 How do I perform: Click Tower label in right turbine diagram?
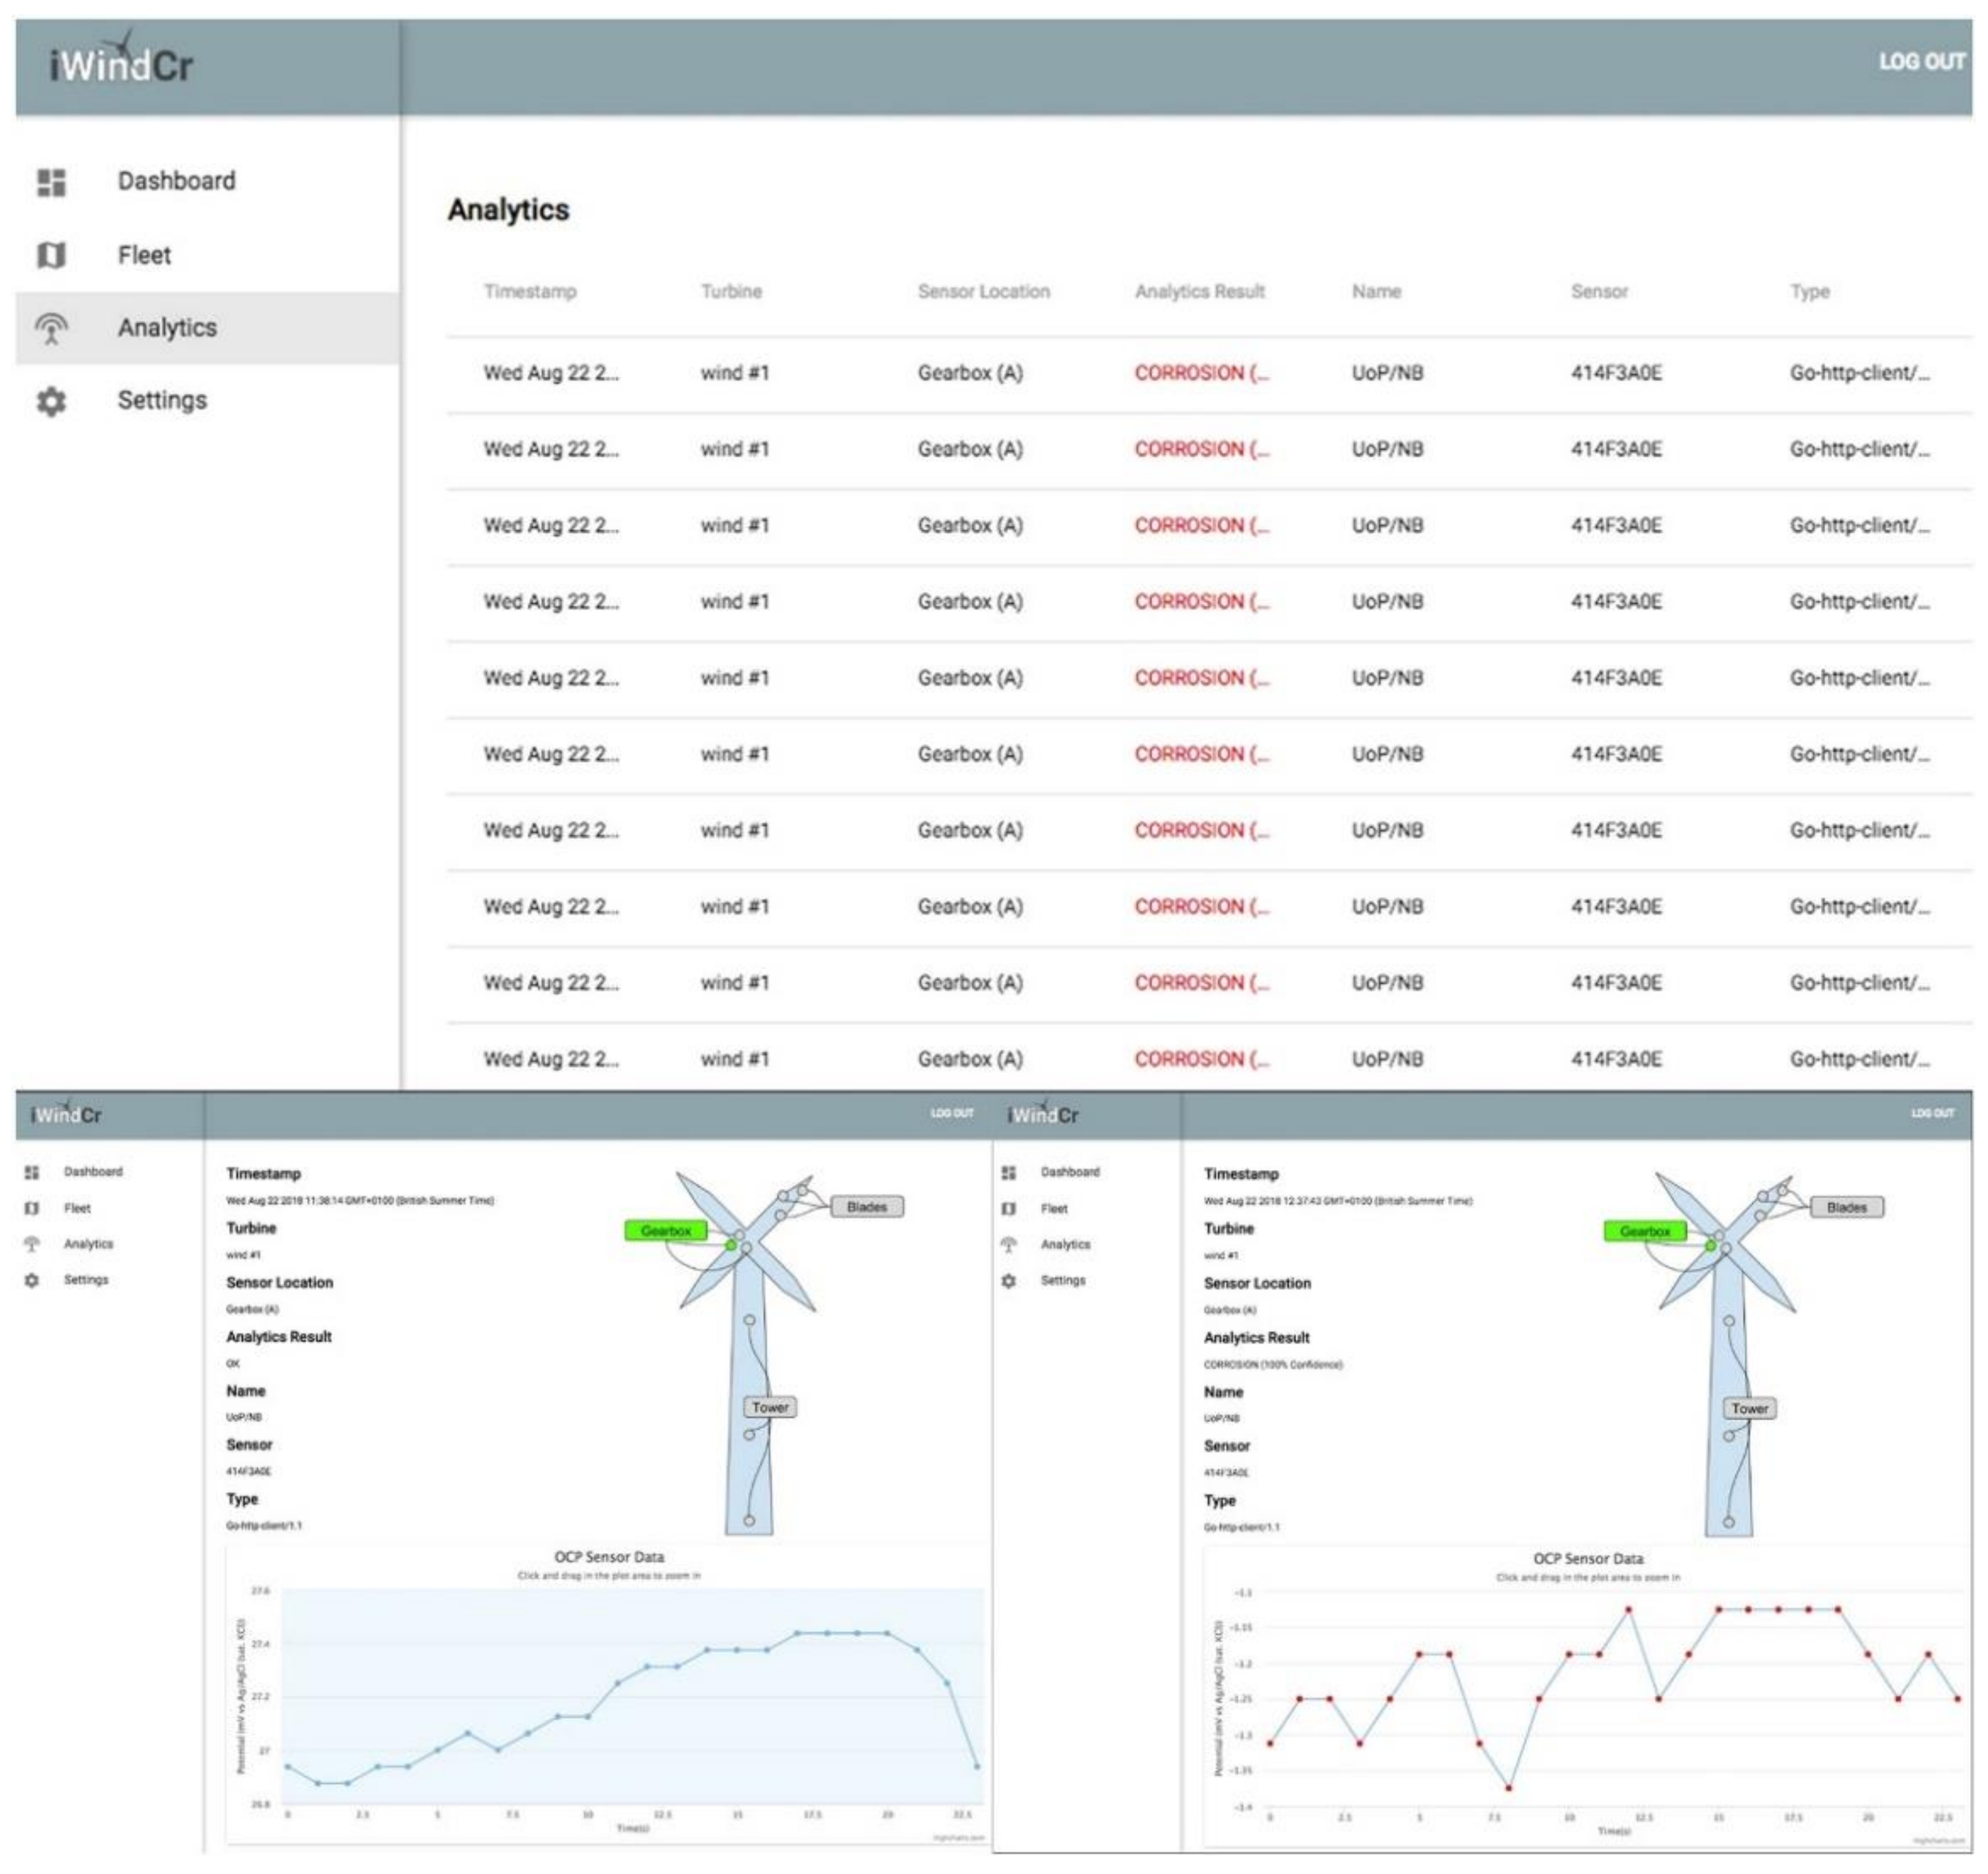coord(1749,1409)
